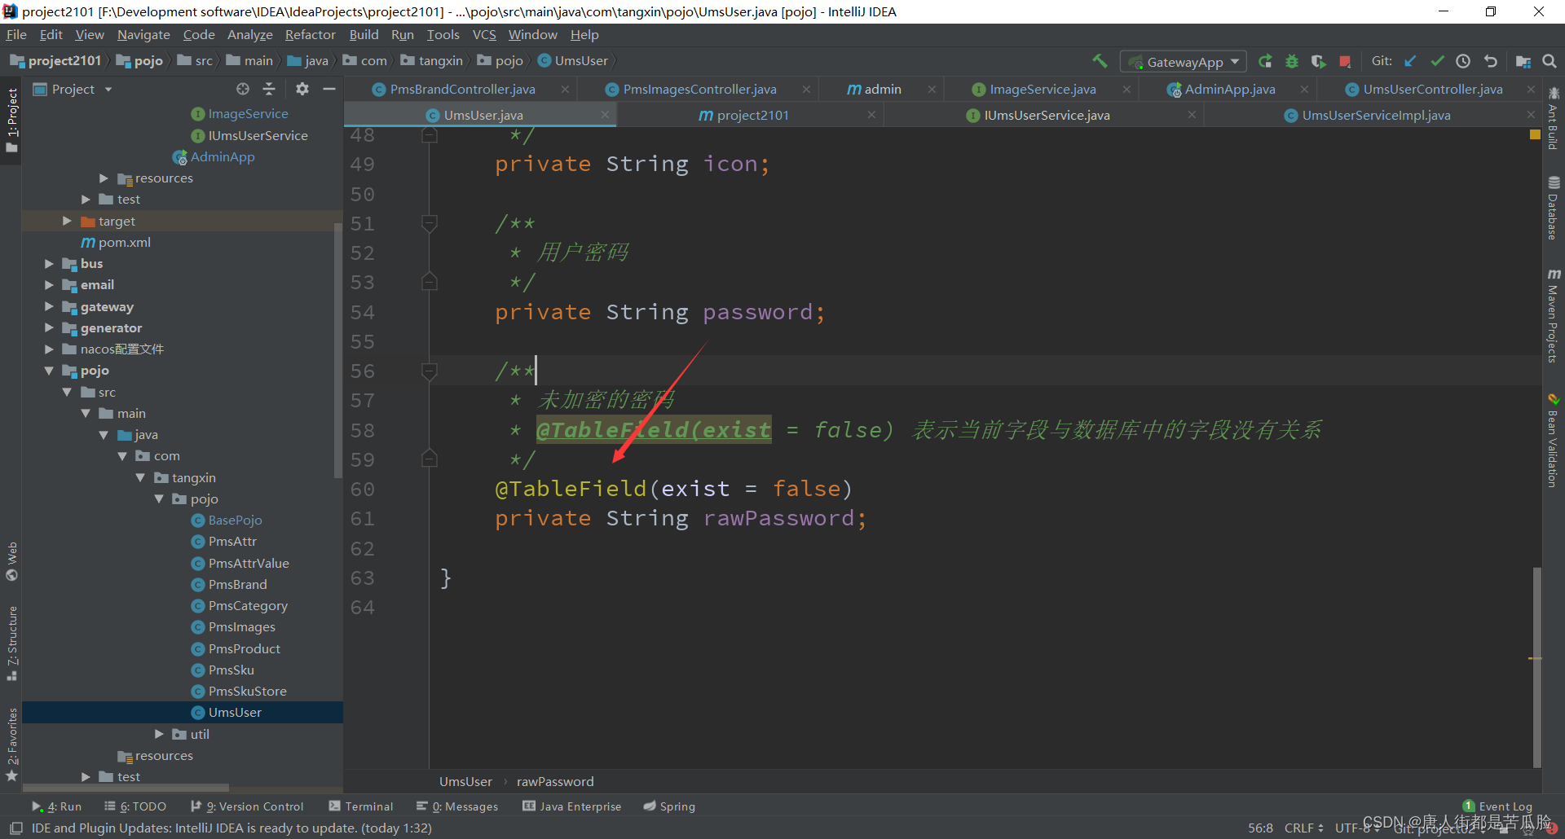Toggle the Ant Build tool window
1565x839 pixels.
[1554, 118]
